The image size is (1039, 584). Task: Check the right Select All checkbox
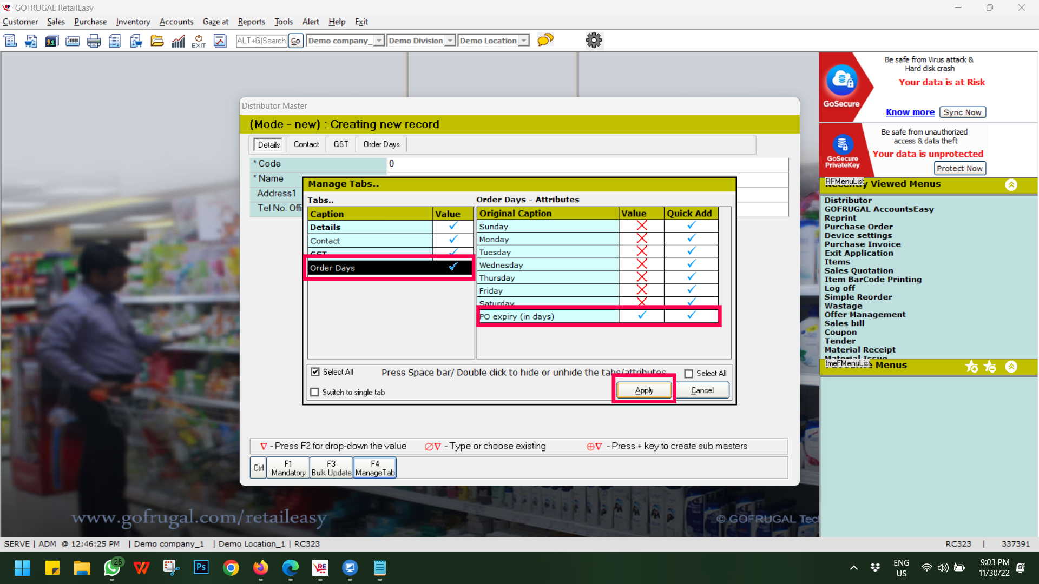tap(688, 374)
